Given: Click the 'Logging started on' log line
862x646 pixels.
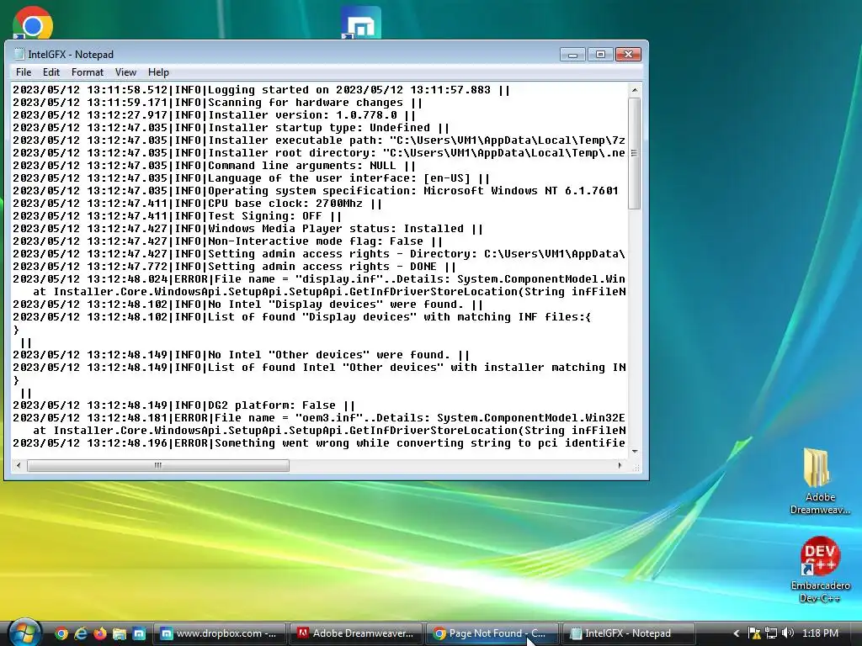Looking at the screenshot, I should (261, 89).
